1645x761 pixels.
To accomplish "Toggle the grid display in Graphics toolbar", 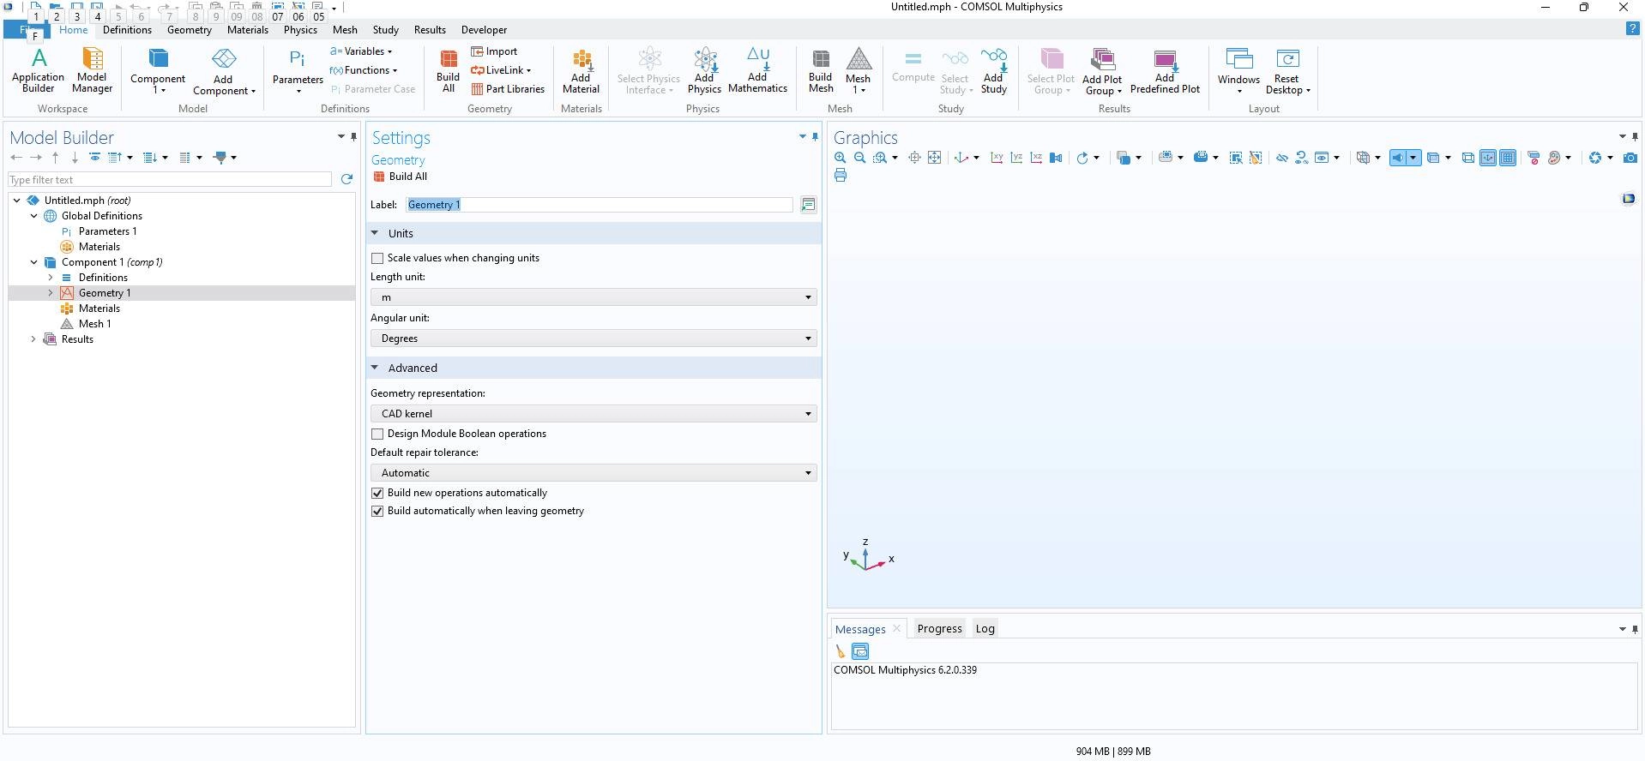I will coord(1507,158).
